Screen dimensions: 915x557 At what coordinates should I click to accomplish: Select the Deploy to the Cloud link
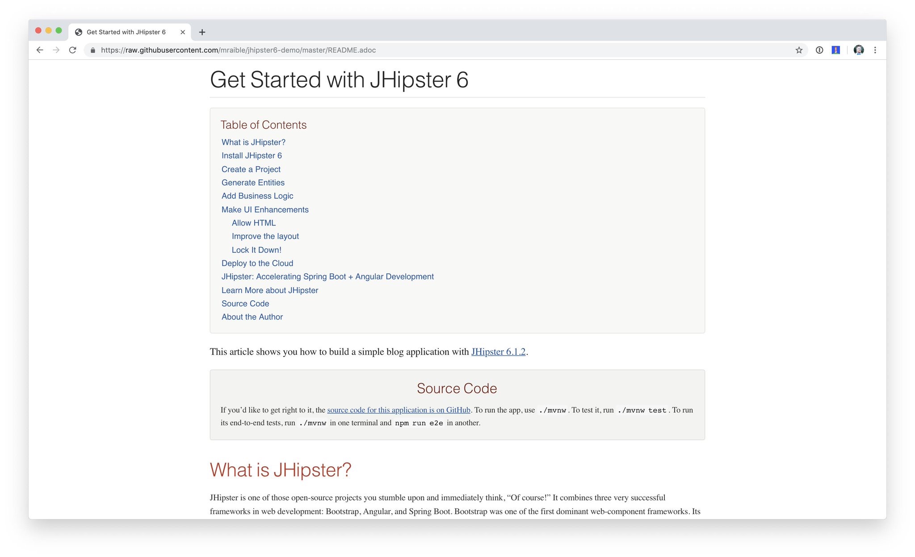[257, 263]
